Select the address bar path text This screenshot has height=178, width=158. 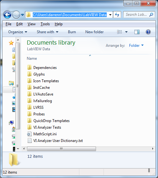coord(70,15)
